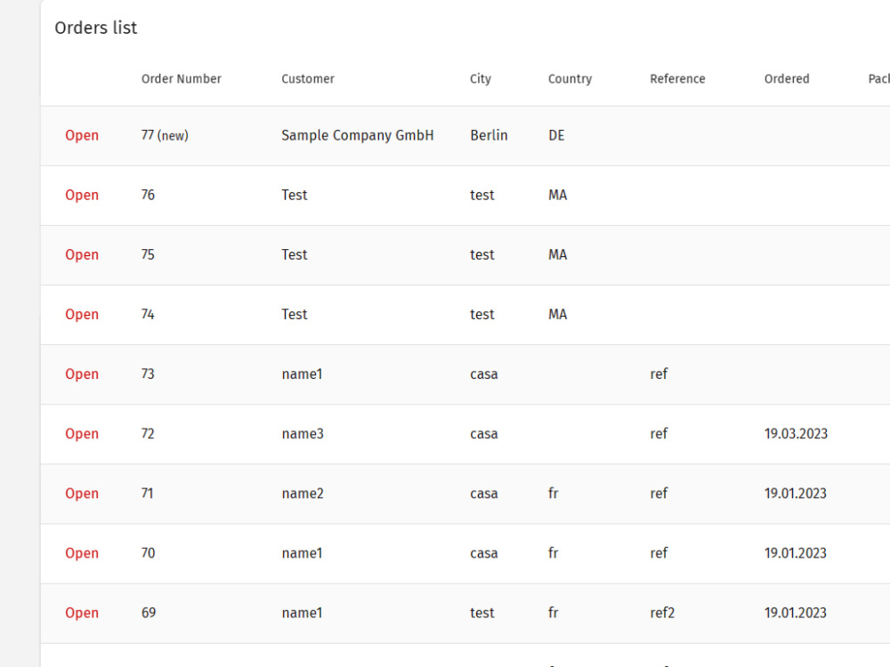Click the Open status for order 70

pos(82,553)
